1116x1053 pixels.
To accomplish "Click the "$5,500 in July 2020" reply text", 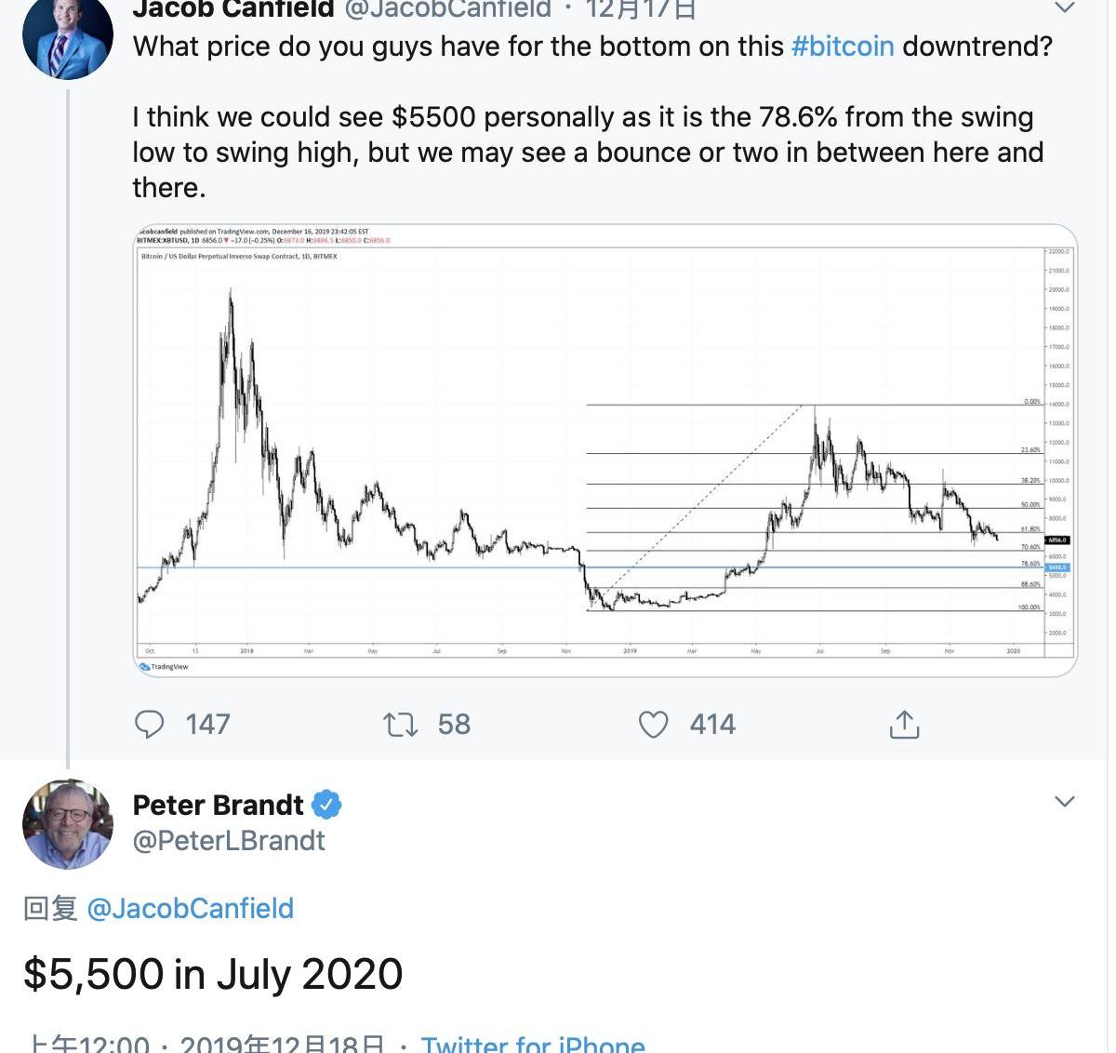I will point(213,974).
